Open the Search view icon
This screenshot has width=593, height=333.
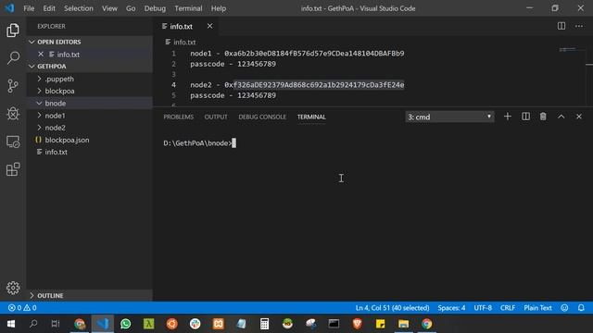click(13, 57)
